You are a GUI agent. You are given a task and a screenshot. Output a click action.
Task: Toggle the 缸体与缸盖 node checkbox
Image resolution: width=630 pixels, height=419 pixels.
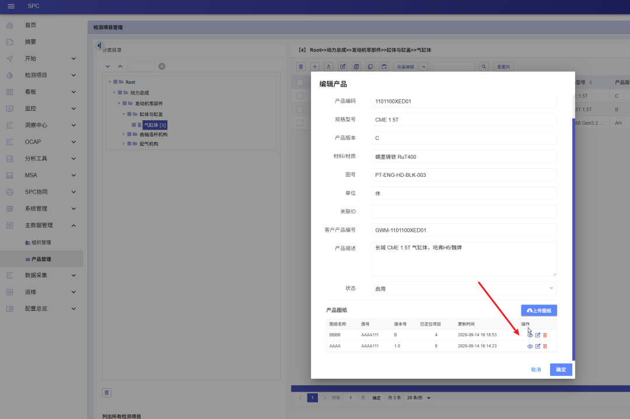pos(129,114)
